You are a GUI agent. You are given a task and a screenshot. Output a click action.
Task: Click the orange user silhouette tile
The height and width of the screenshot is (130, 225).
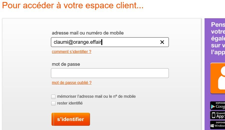[x=218, y=78]
